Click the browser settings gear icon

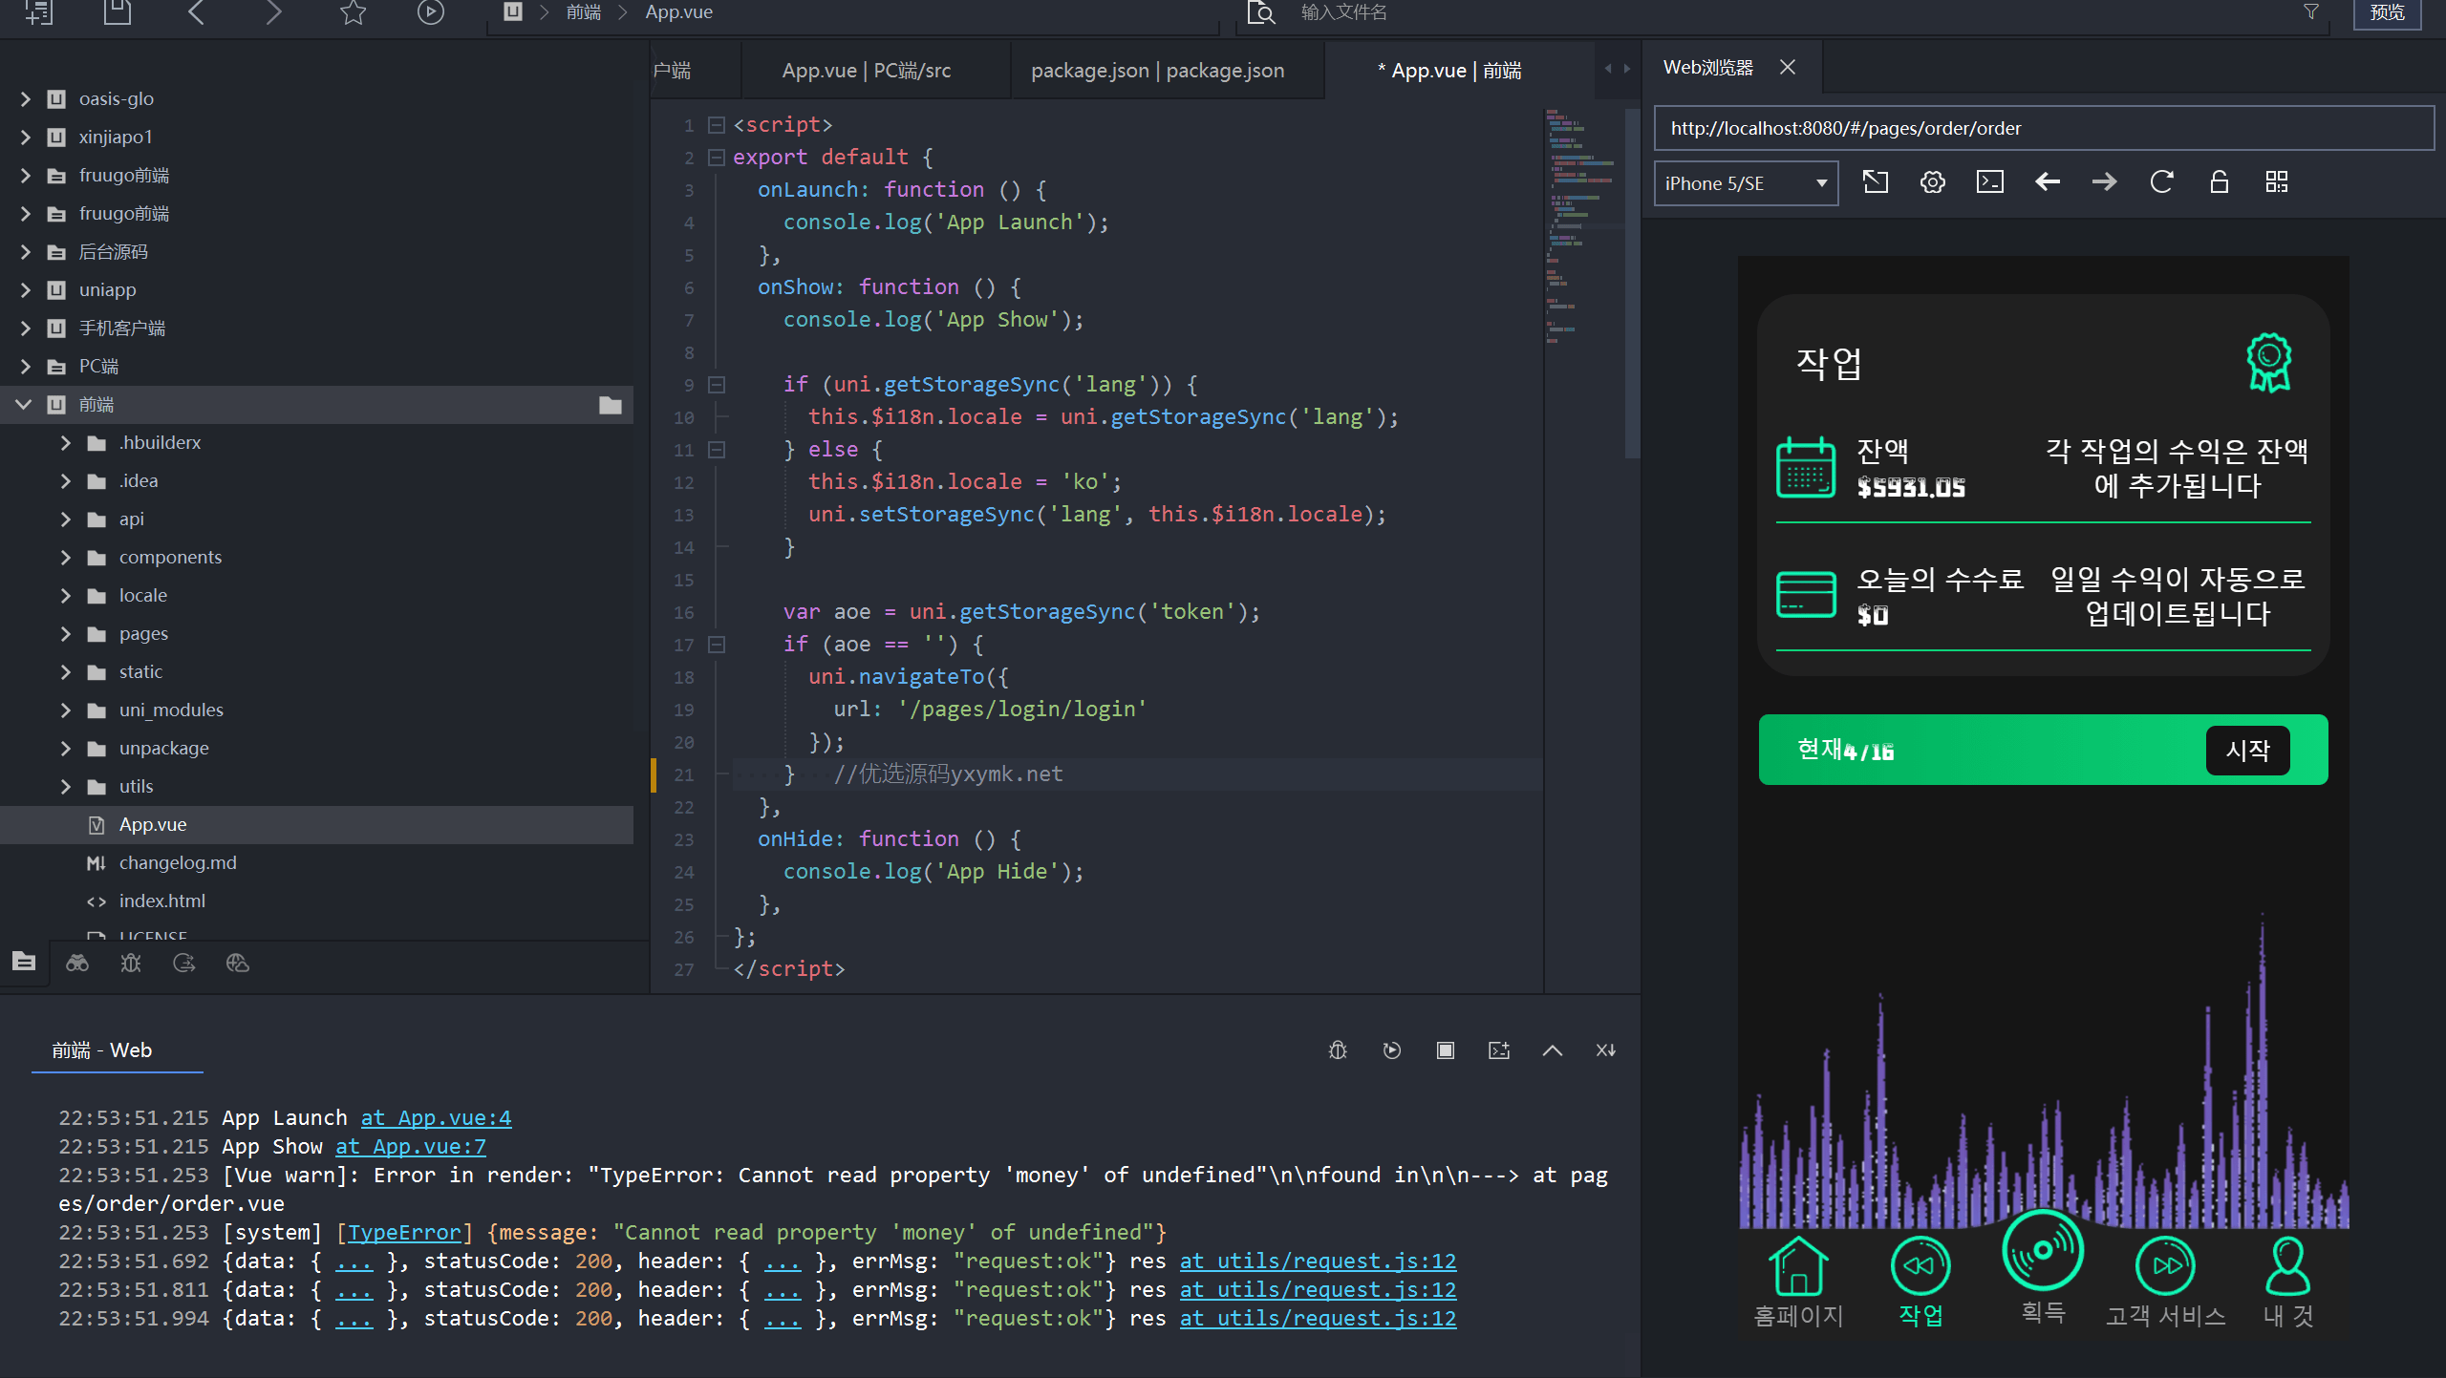pos(1932,182)
